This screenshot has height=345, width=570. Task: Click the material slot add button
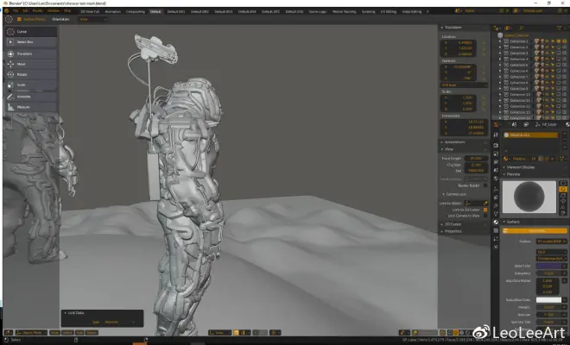(565, 134)
